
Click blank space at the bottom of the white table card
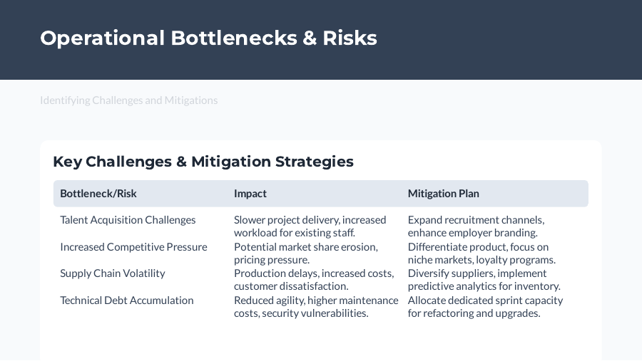pos(321,342)
